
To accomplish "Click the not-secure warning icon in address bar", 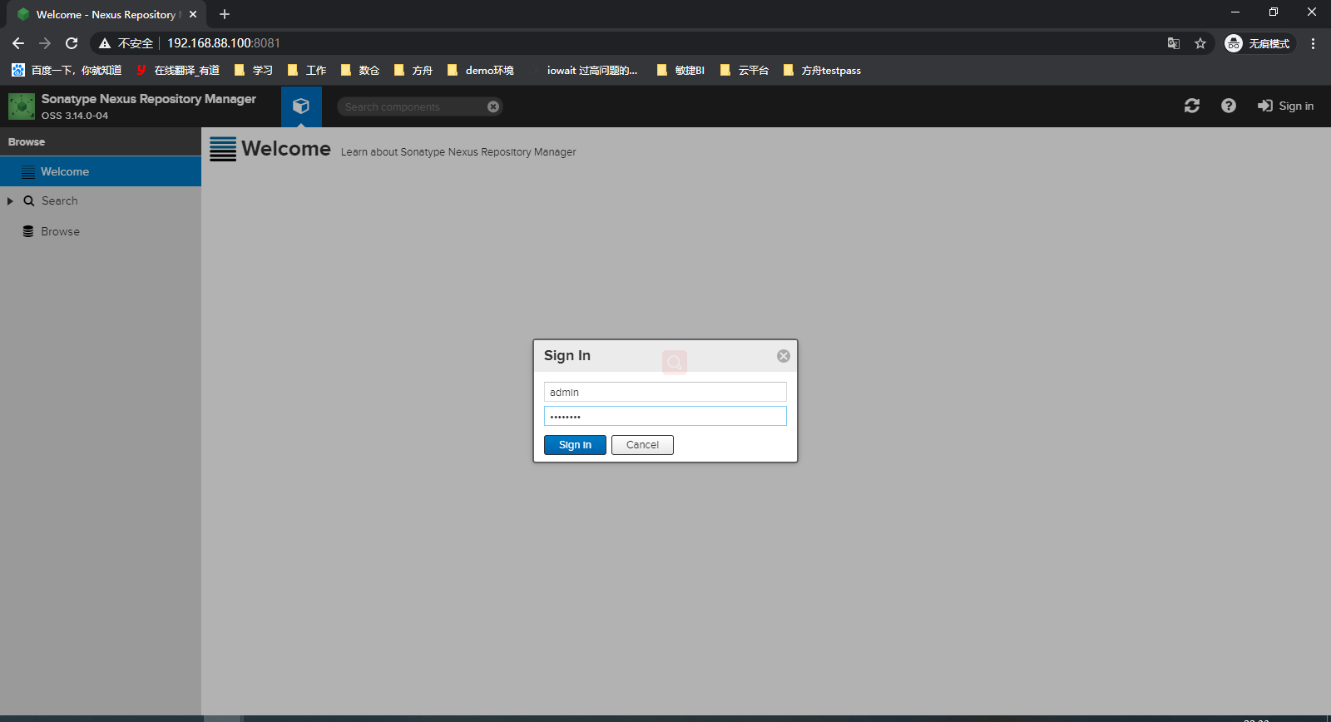I will pos(105,43).
